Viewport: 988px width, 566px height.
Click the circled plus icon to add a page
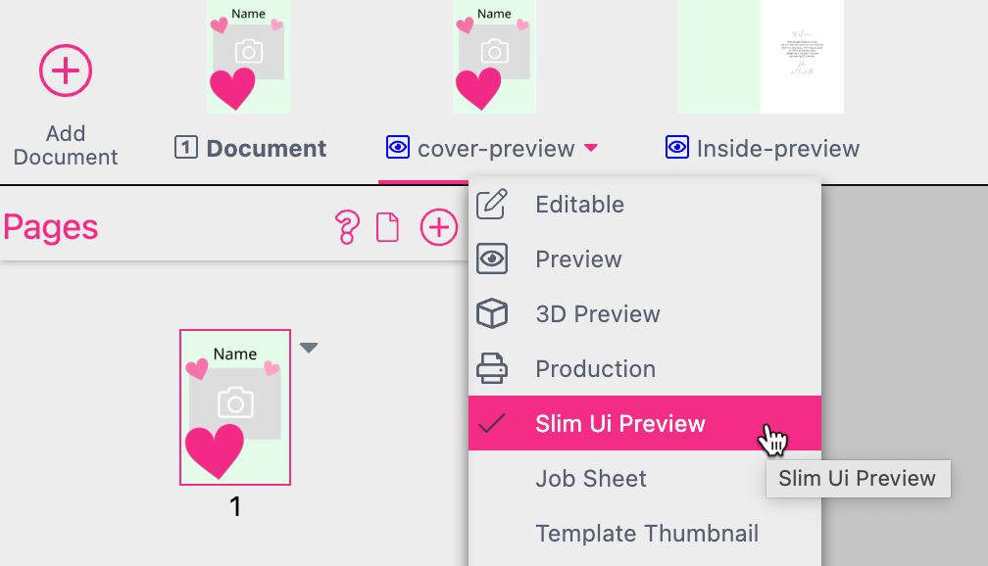coord(438,226)
